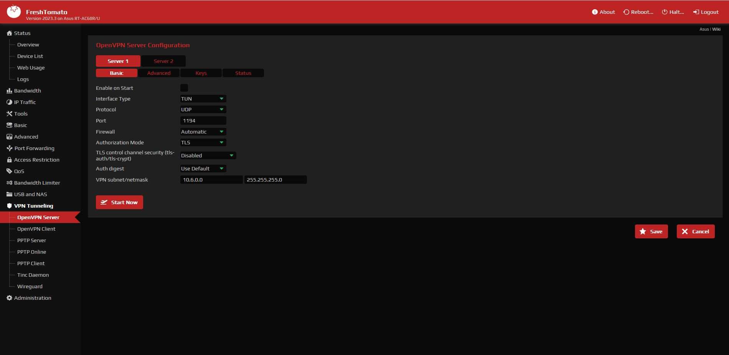Open the Protocol dropdown showing UDP
729x355 pixels.
click(x=203, y=109)
